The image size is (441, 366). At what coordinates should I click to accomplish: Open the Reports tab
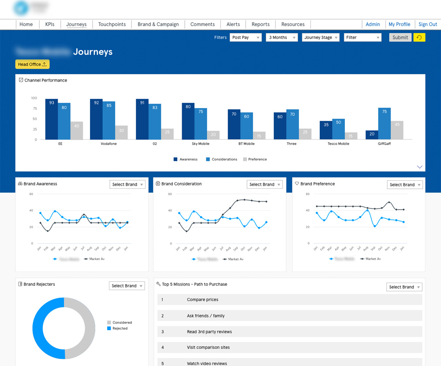(261, 24)
